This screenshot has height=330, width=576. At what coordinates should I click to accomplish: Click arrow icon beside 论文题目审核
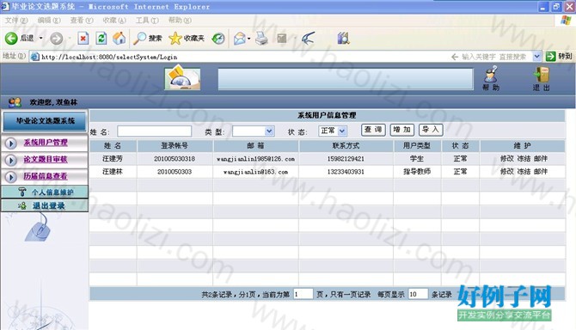(10, 160)
